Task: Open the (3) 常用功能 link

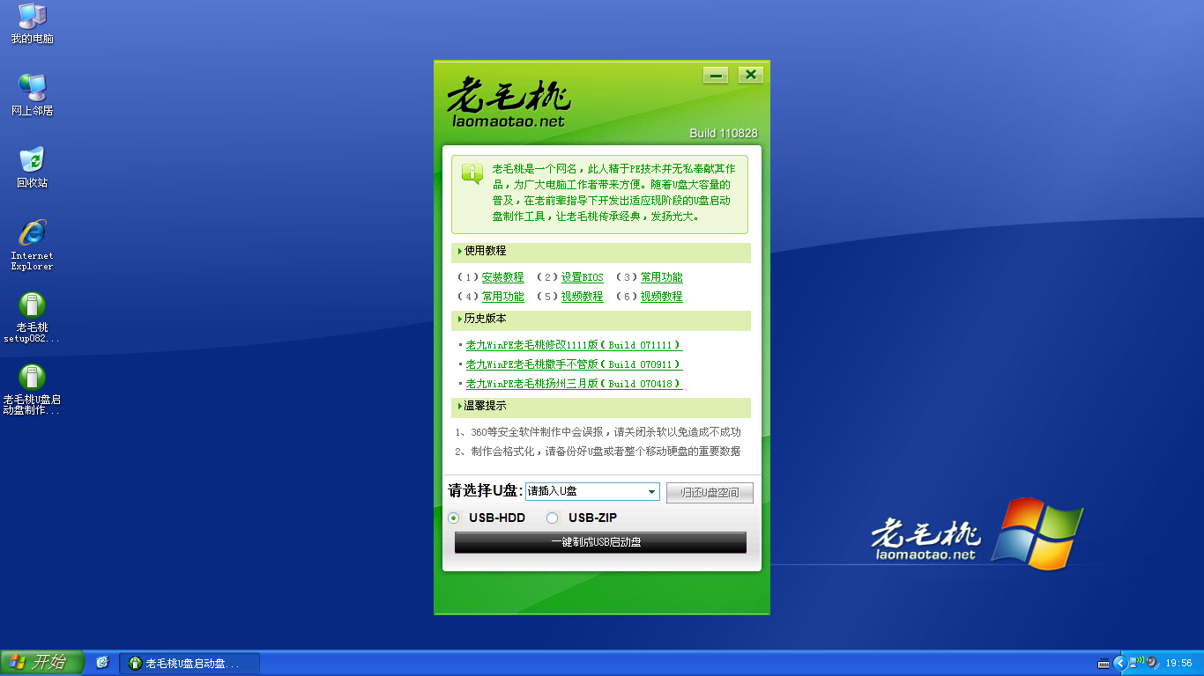Action: pyautogui.click(x=661, y=277)
